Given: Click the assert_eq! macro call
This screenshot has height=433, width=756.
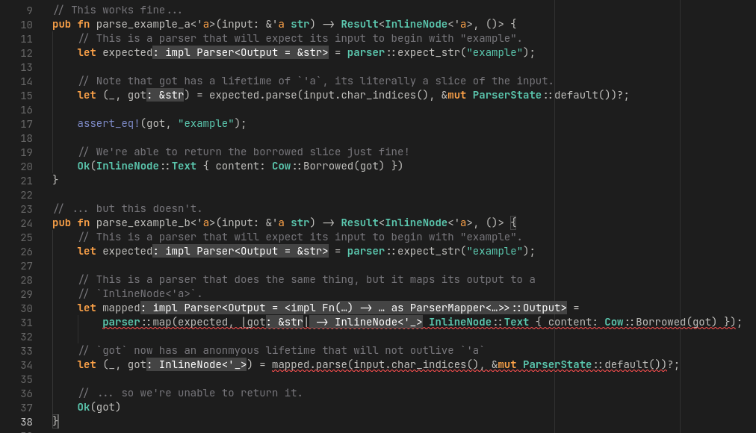Looking at the screenshot, I should [x=108, y=124].
